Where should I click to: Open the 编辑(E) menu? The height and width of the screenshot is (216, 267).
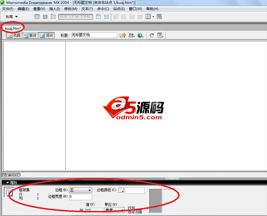click(x=23, y=9)
